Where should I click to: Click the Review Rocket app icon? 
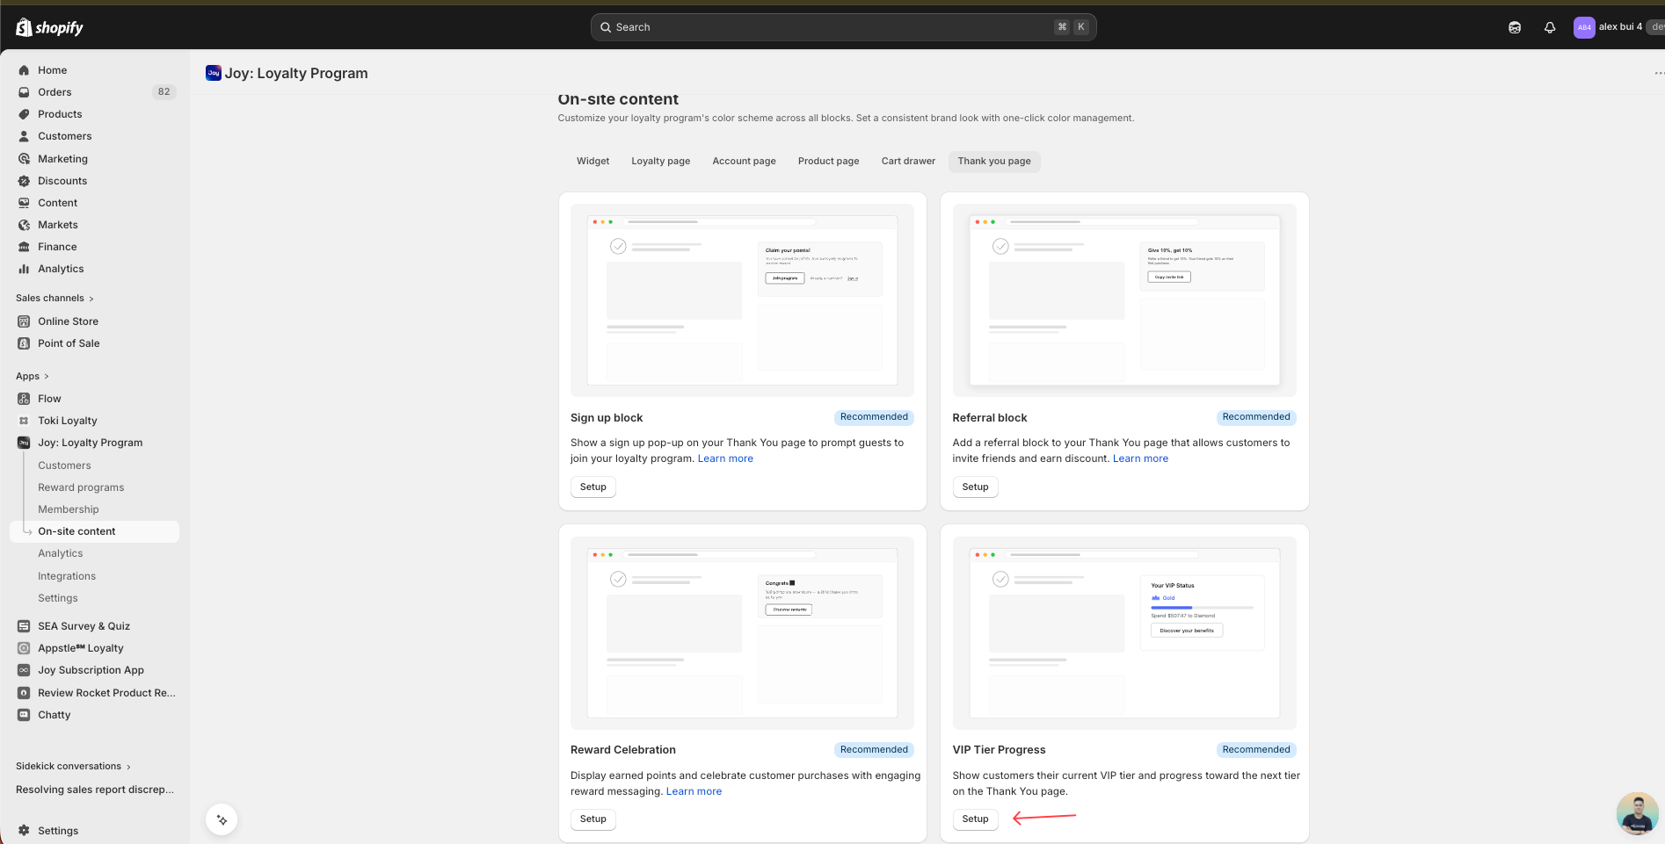coord(24,693)
